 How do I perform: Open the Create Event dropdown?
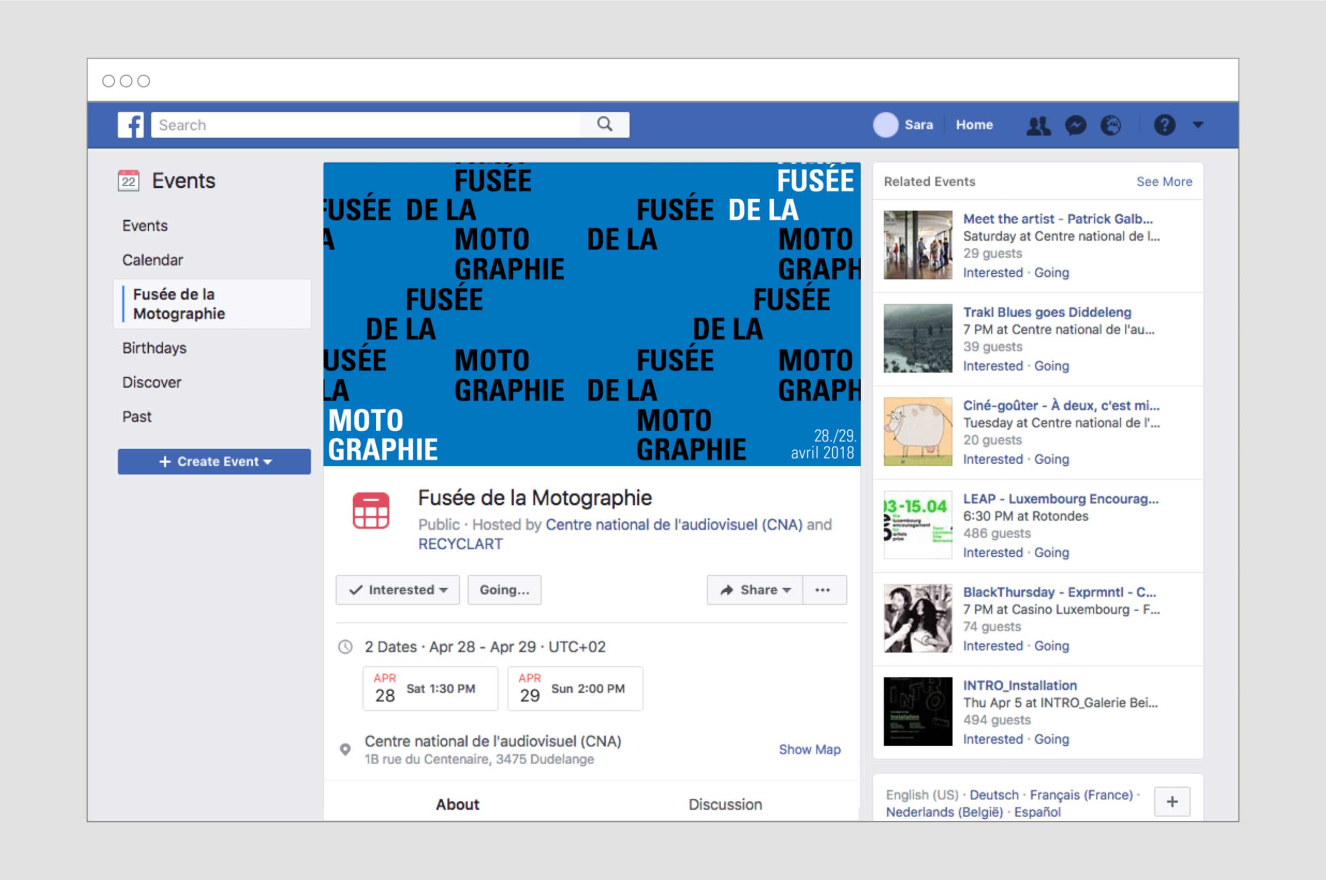point(214,461)
